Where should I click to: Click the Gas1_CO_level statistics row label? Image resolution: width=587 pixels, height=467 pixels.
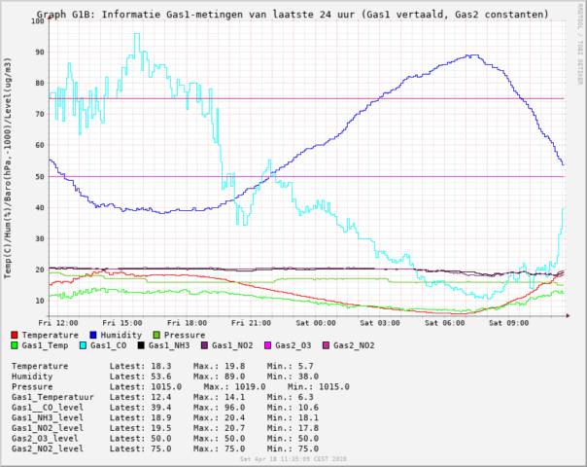click(51, 409)
